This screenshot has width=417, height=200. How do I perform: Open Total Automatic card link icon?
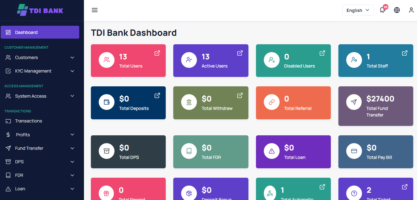[x=322, y=187]
